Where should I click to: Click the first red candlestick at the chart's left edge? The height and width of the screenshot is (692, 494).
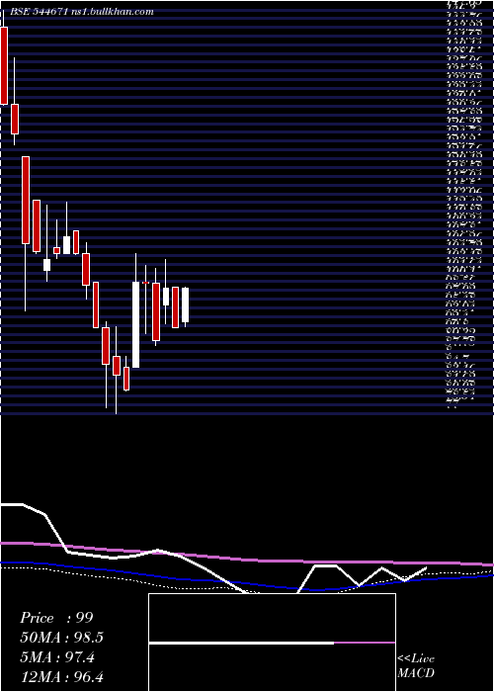pos(4,66)
